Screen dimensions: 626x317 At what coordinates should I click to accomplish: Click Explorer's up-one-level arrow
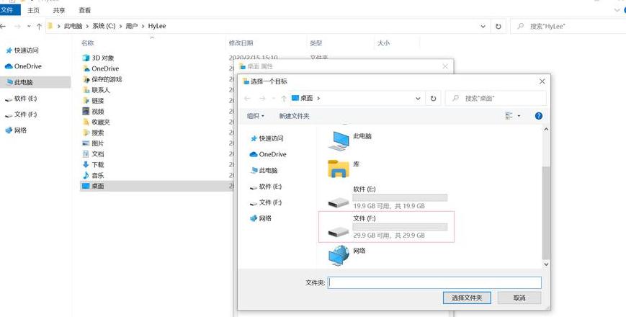[x=39, y=27]
